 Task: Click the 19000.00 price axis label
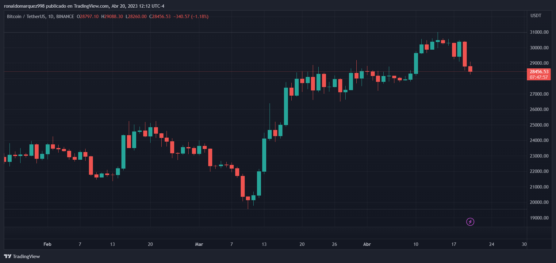pyautogui.click(x=539, y=218)
